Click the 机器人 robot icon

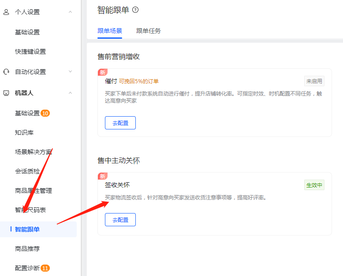click(6, 93)
